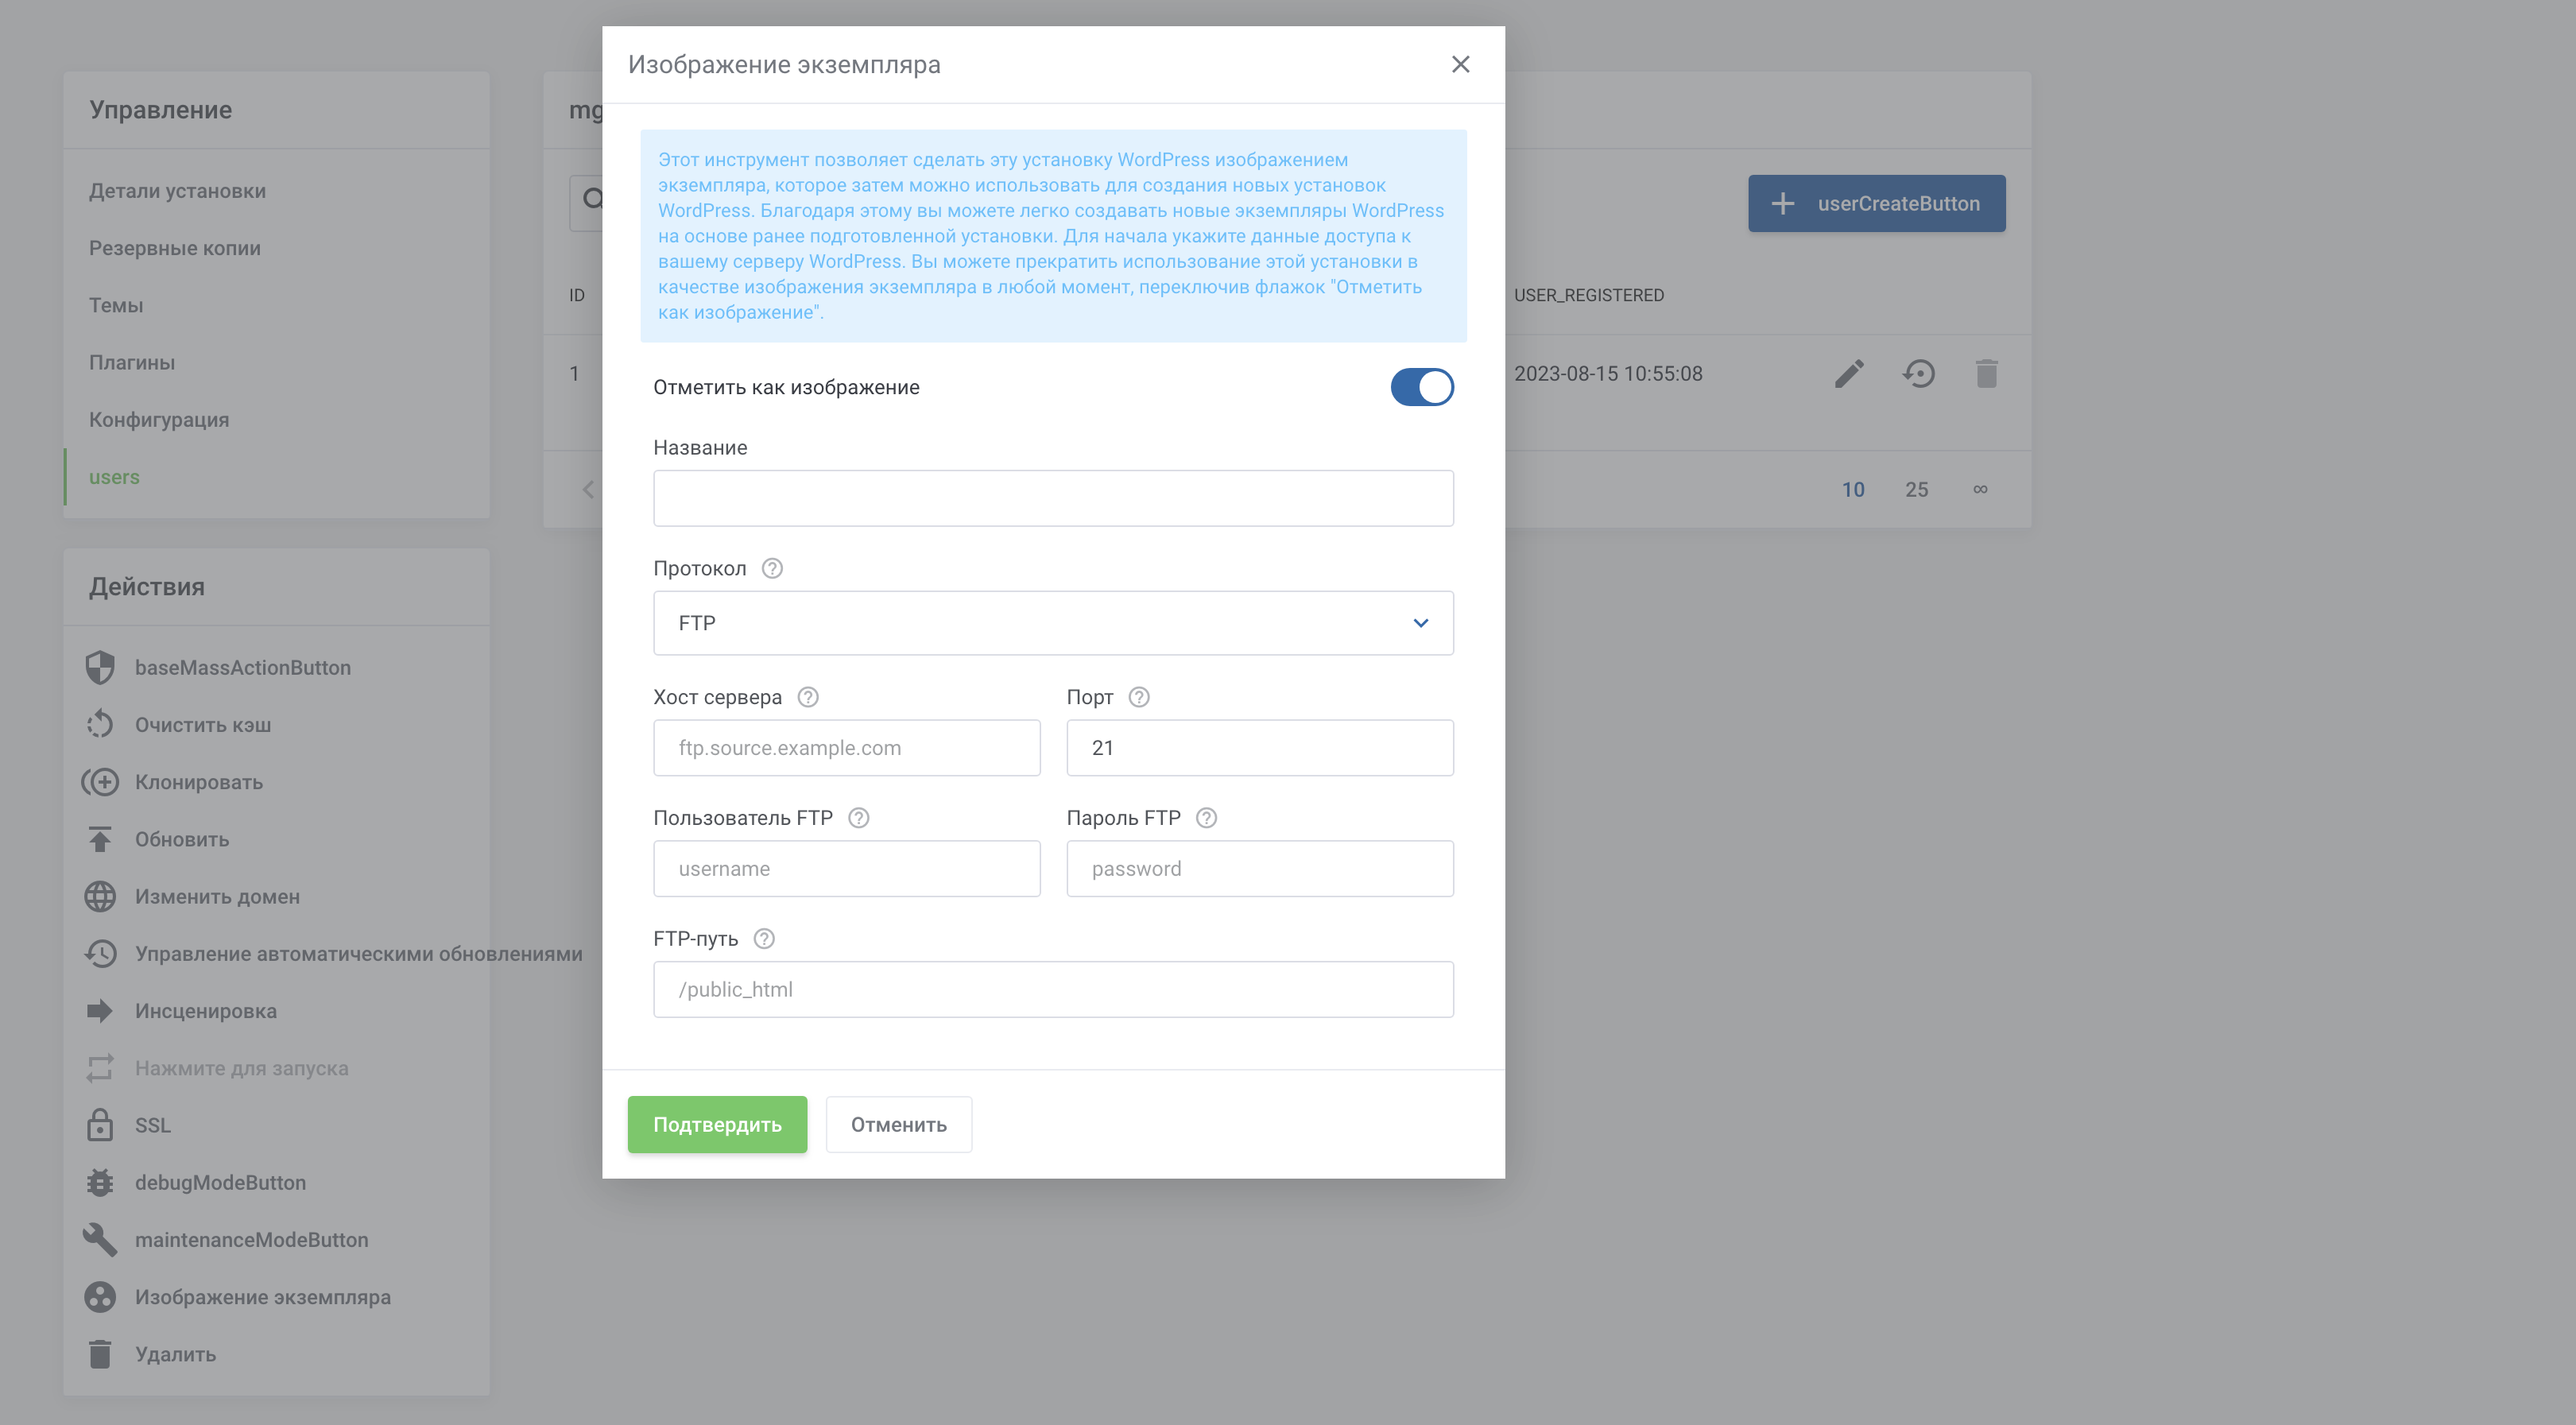The height and width of the screenshot is (1425, 2576).
Task: Click the trash delete icon in user row
Action: click(1986, 374)
